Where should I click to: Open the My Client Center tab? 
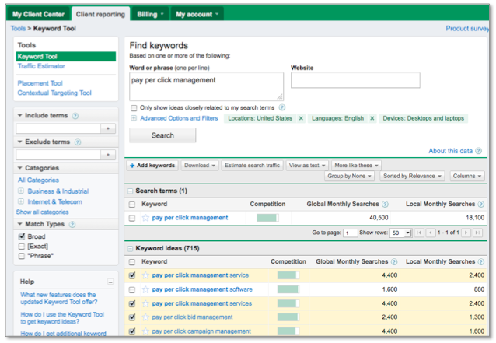tap(37, 13)
